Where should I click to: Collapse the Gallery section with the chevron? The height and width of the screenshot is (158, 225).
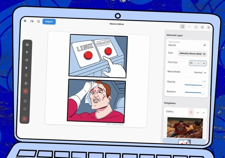click(204, 113)
